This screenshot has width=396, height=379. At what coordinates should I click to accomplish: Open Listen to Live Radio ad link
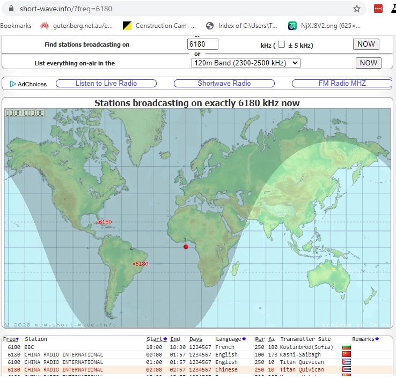coord(106,84)
